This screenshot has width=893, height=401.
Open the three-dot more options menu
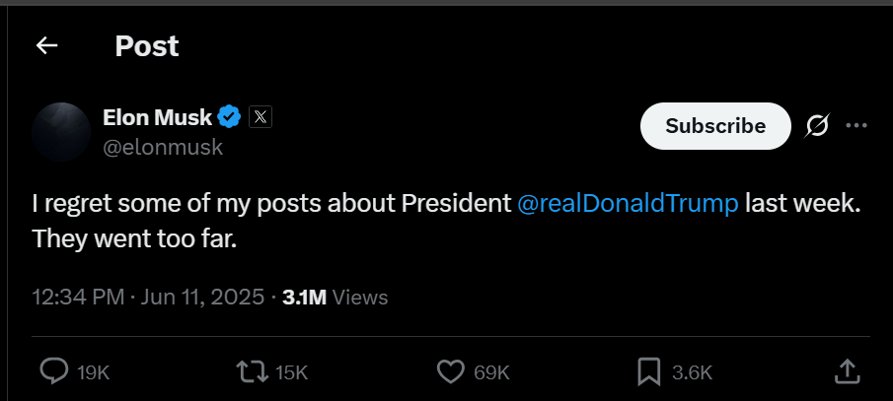click(856, 126)
